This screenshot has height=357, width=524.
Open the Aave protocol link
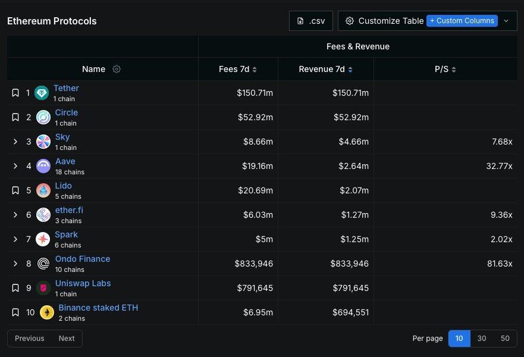pos(65,161)
